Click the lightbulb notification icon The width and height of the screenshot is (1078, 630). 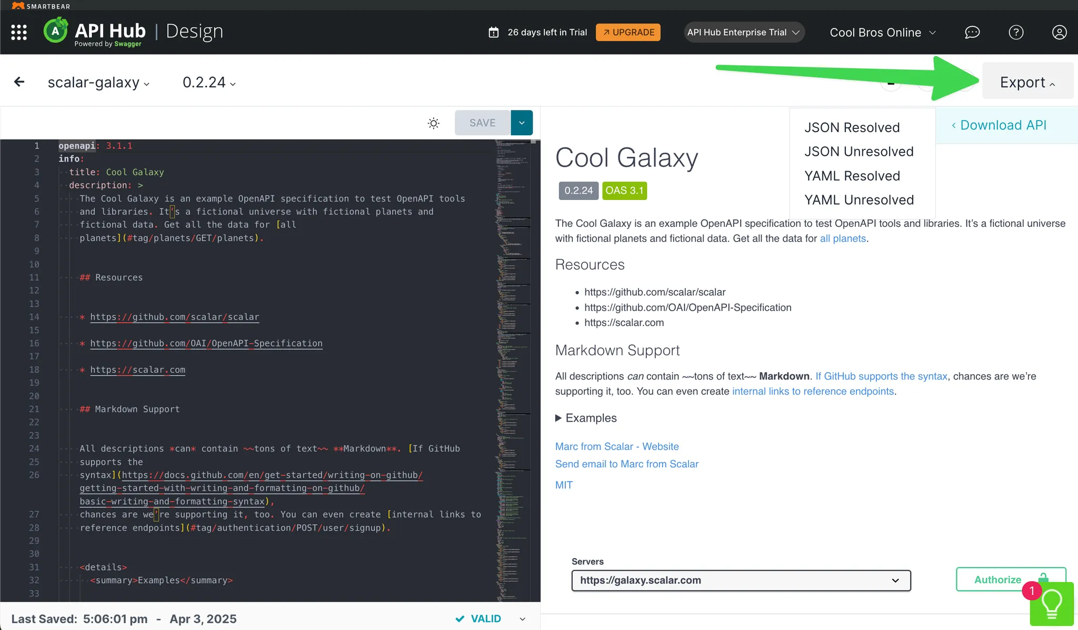tap(1051, 604)
